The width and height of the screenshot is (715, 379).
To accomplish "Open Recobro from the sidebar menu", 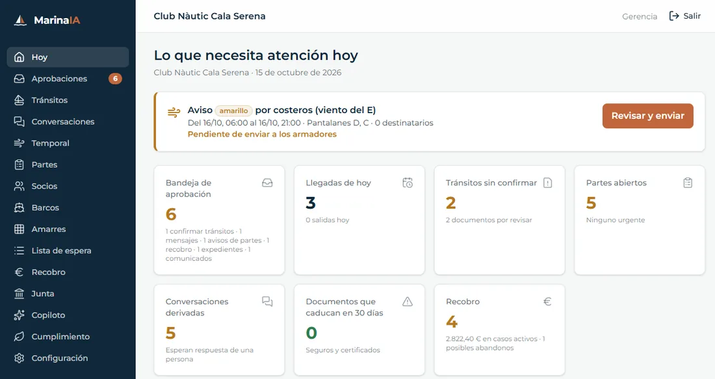I will (x=68, y=272).
